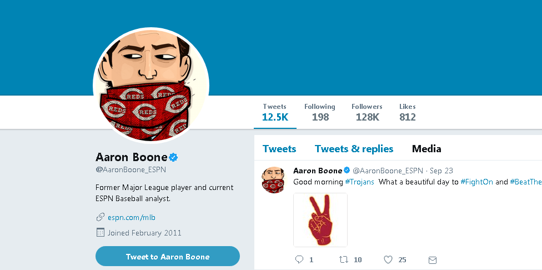
Task: Click the link icon beside espn.com/mlb
Action: coord(101,217)
